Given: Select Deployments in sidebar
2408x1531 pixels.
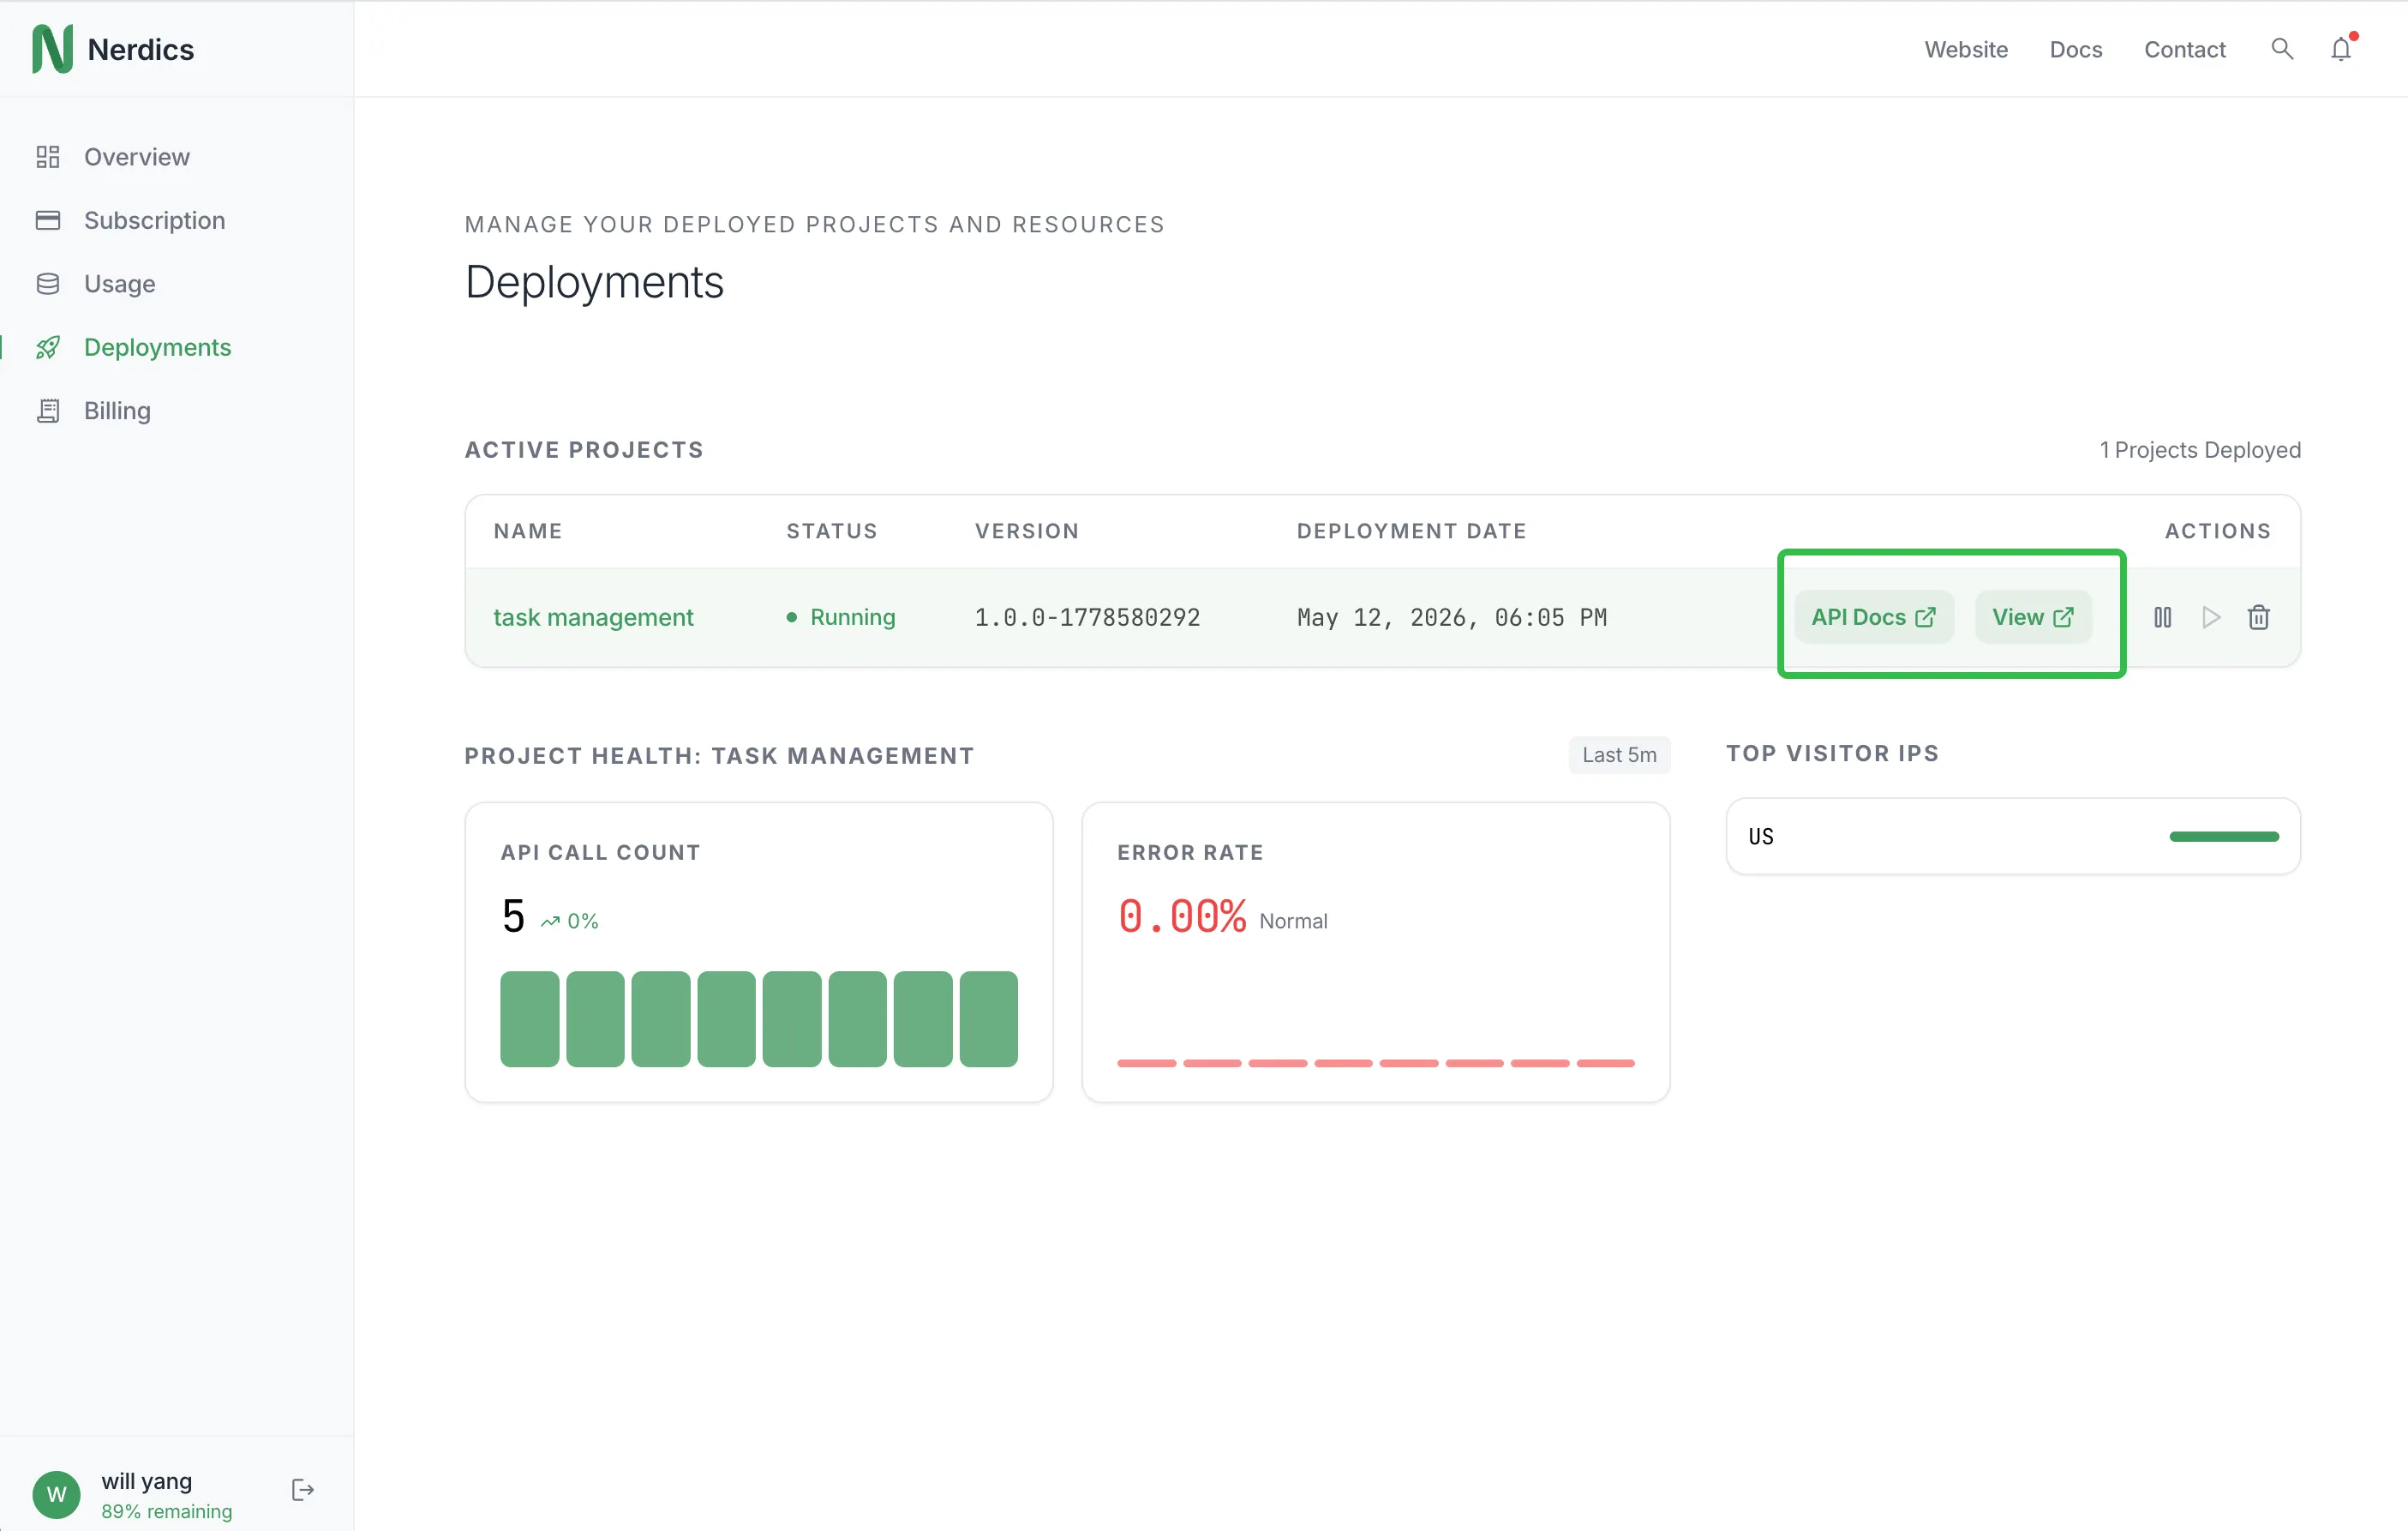Looking at the screenshot, I should [x=158, y=347].
